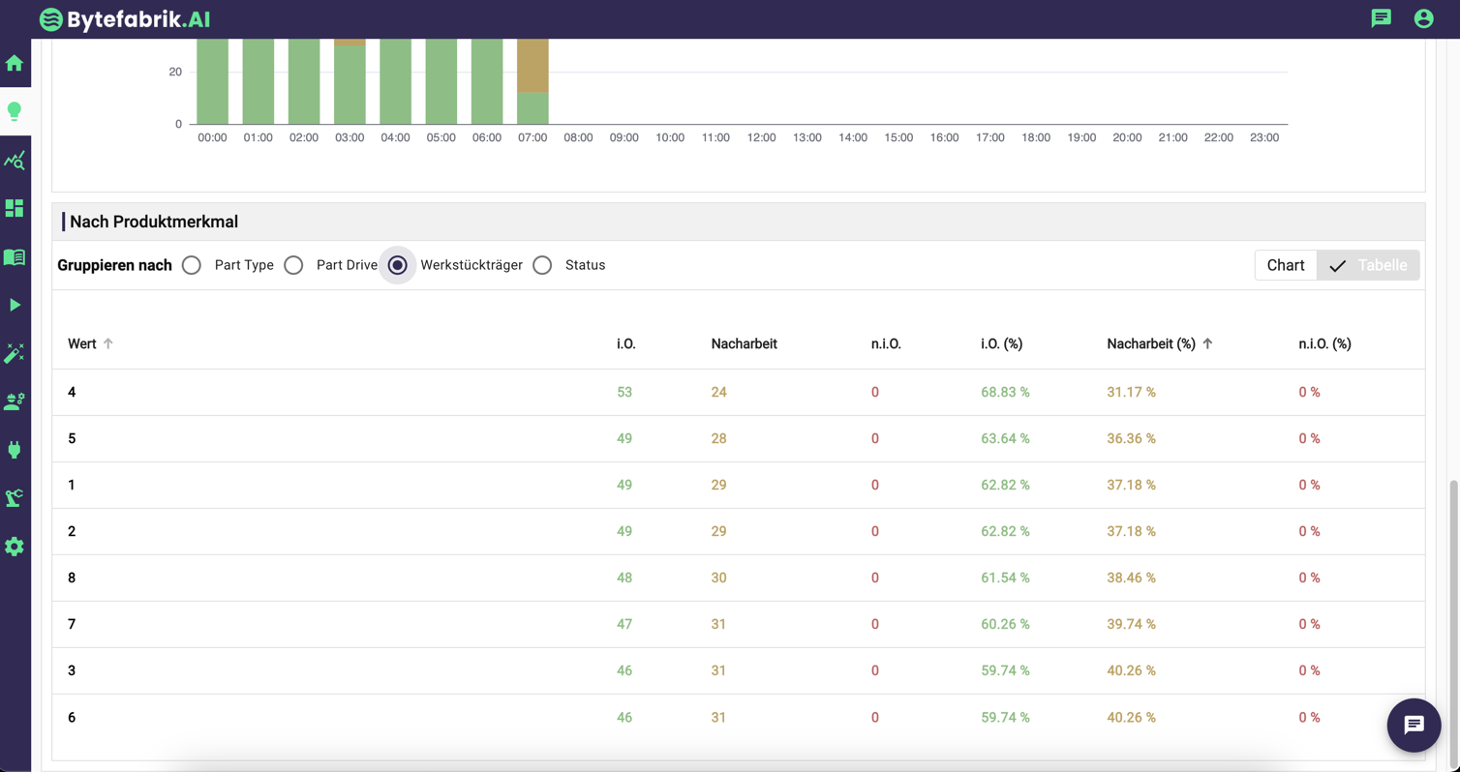Image resolution: width=1460 pixels, height=772 pixels.
Task: Click the robot arm sidebar icon
Action: pos(15,498)
